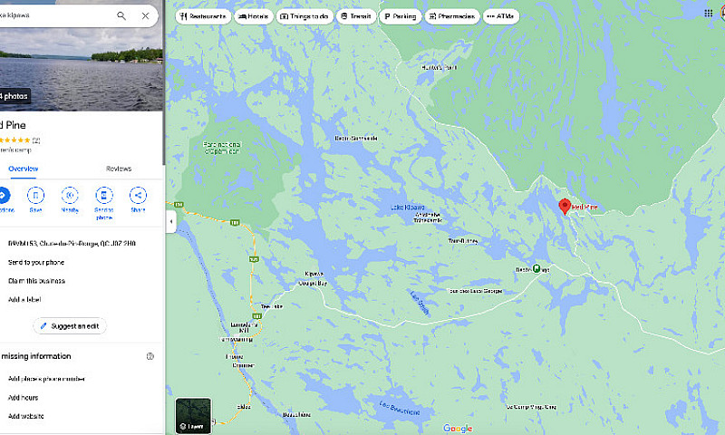The image size is (725, 435).
Task: Show ATMs on map
Action: coord(501,16)
